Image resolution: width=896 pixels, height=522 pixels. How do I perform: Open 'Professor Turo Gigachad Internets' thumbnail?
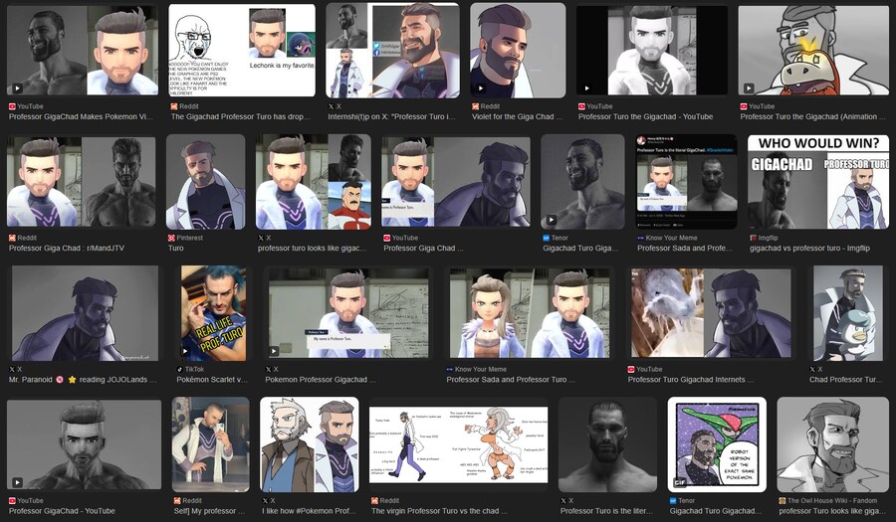click(712, 313)
